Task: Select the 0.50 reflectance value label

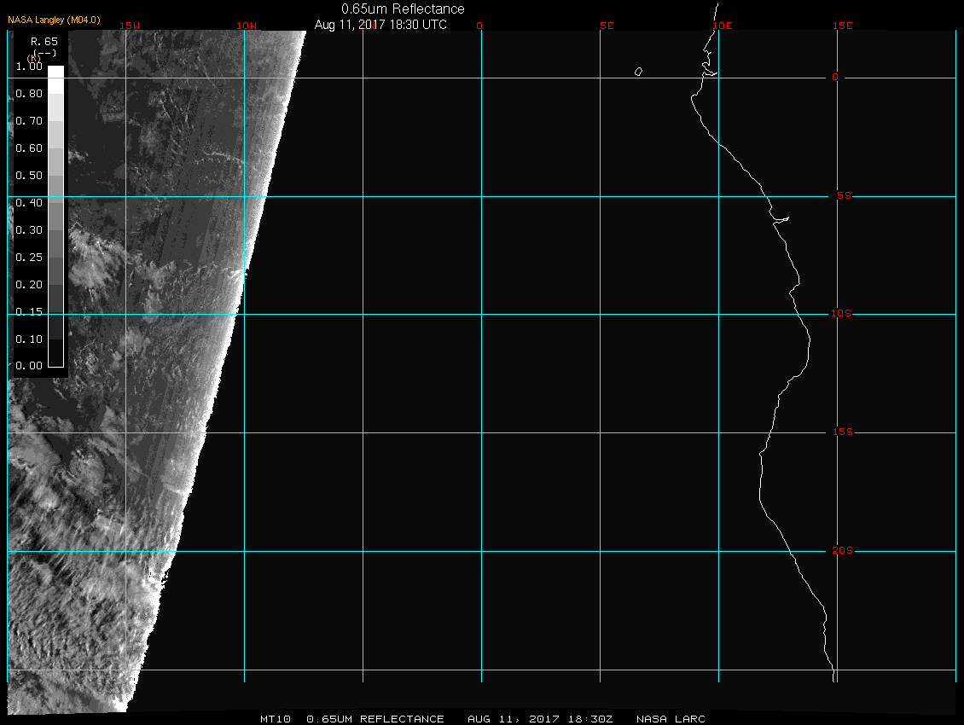Action: coord(29,176)
